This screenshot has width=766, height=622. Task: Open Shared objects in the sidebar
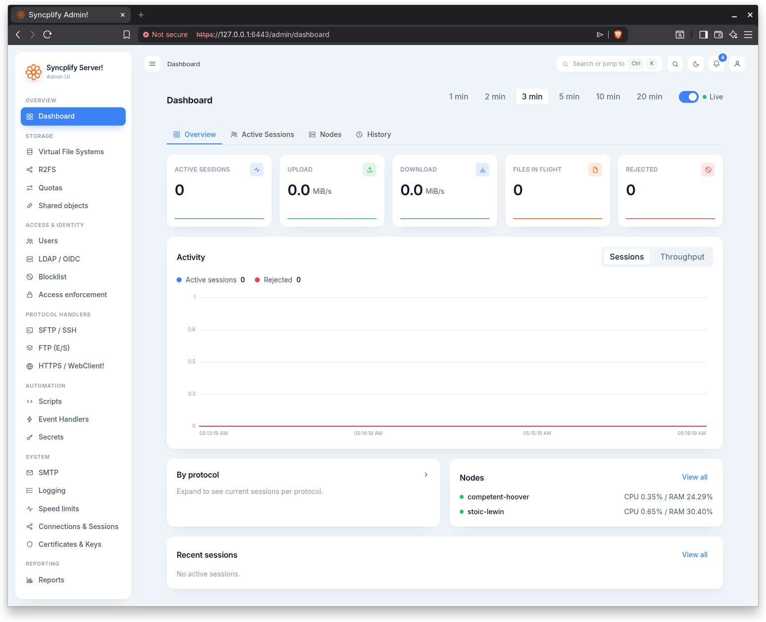click(73, 206)
